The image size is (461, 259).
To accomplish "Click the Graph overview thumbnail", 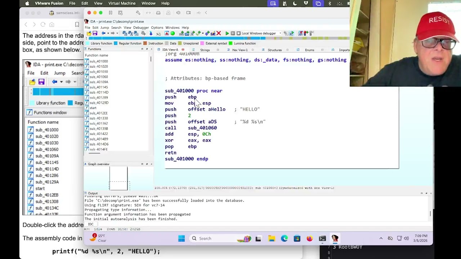I will pyautogui.click(x=118, y=178).
